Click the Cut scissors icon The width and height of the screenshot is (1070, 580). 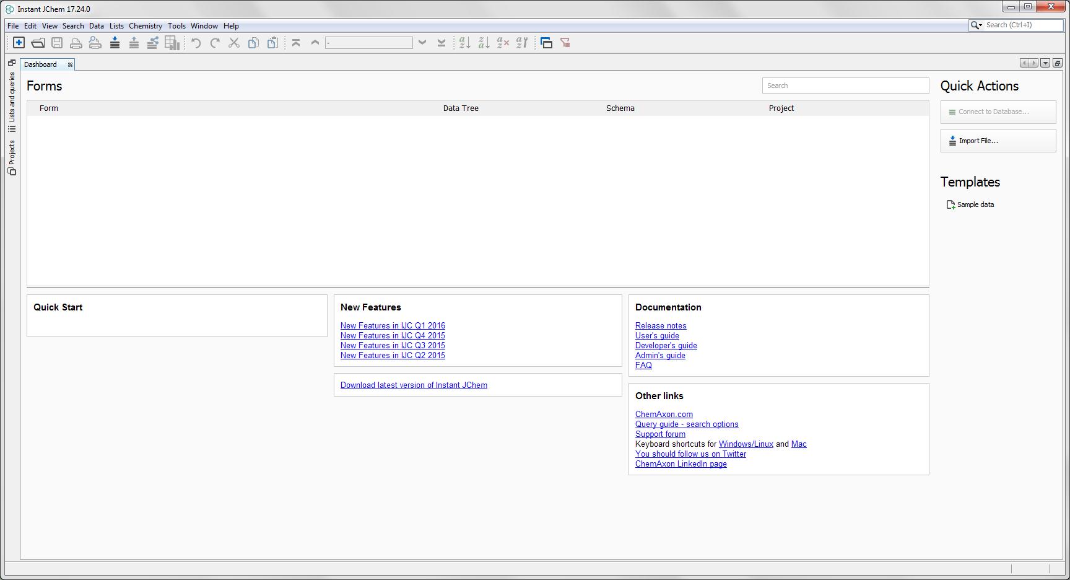click(234, 43)
